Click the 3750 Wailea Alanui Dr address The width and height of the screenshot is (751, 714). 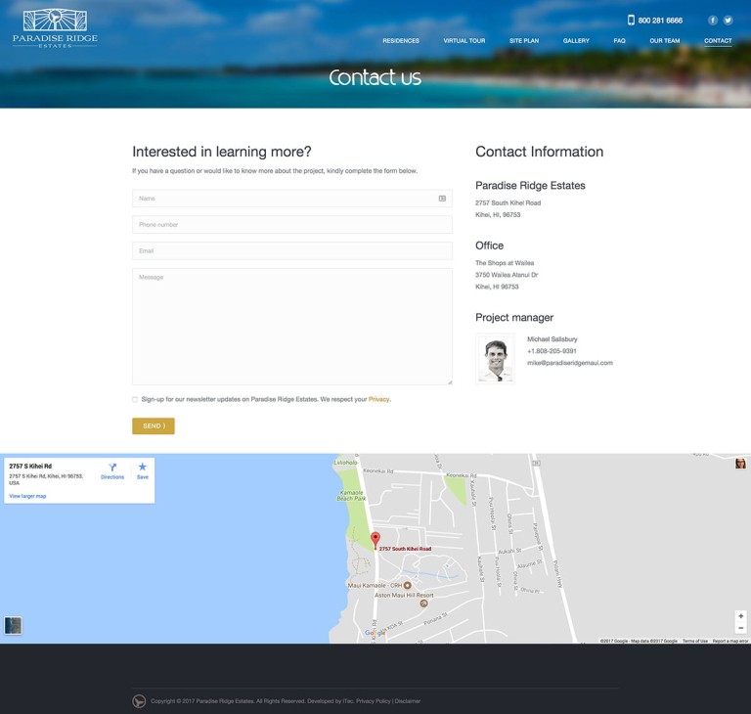tap(507, 275)
